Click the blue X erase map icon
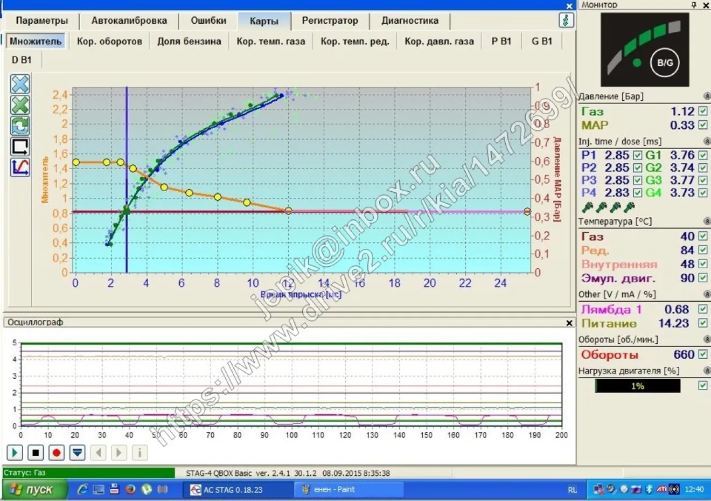This screenshot has height=501, width=711. [x=20, y=84]
